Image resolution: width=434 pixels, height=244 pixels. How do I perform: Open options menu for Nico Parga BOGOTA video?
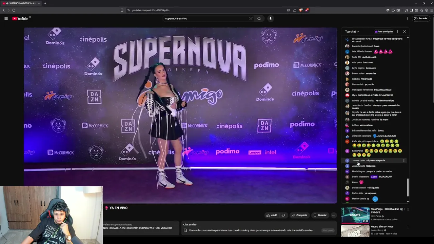coord(408,209)
